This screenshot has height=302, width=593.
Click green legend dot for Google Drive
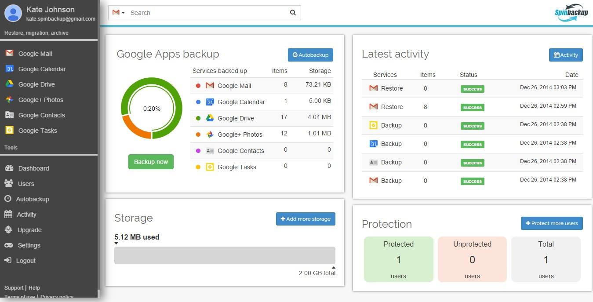198,118
